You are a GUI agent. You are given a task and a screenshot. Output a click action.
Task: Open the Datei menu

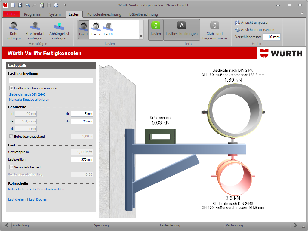click(x=11, y=14)
